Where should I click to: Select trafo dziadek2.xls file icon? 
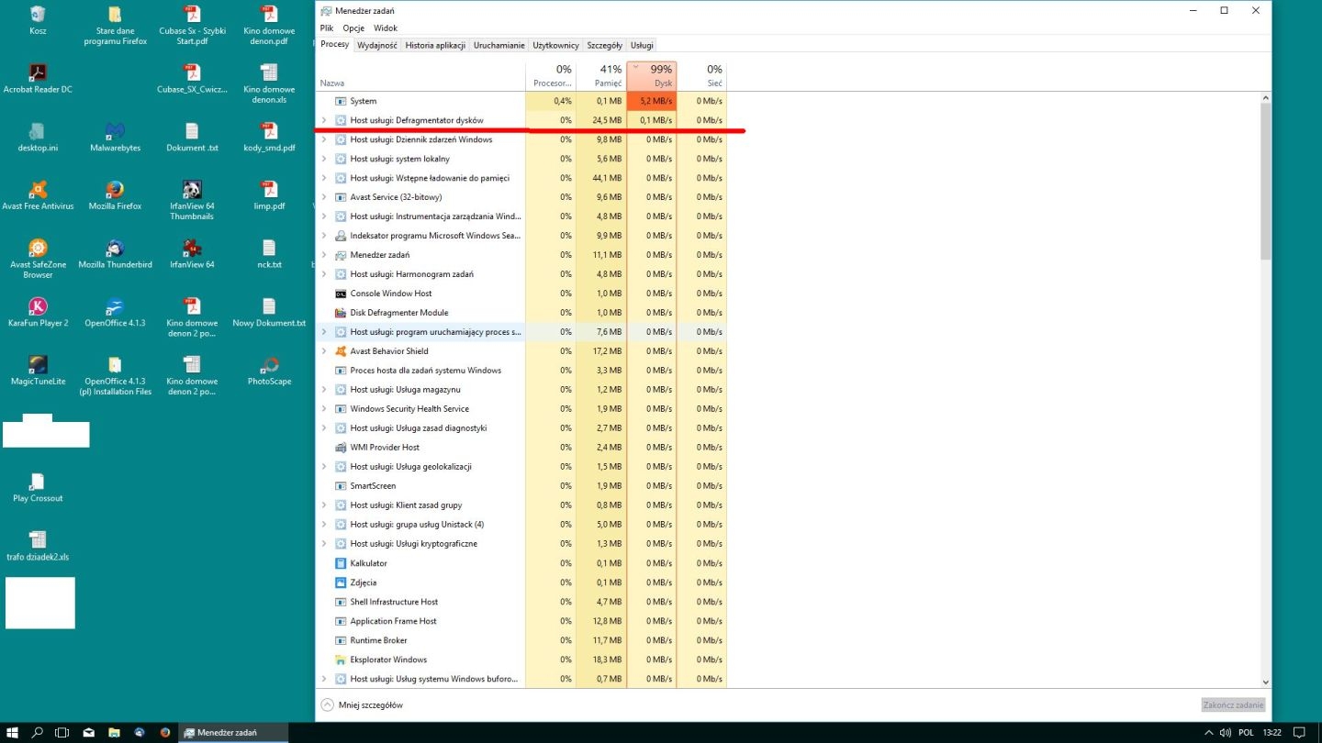38,546
